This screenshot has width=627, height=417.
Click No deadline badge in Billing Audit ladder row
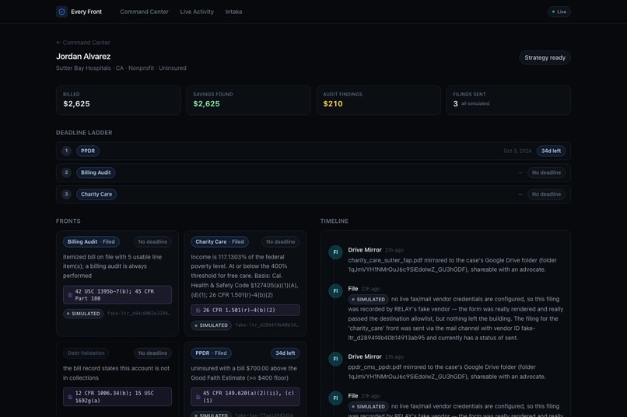[x=546, y=172]
